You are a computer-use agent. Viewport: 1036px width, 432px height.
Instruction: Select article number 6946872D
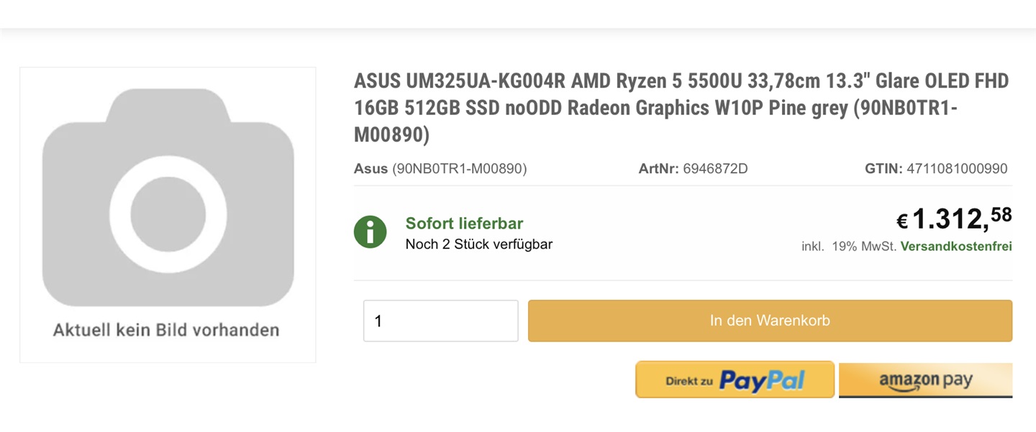pos(715,169)
